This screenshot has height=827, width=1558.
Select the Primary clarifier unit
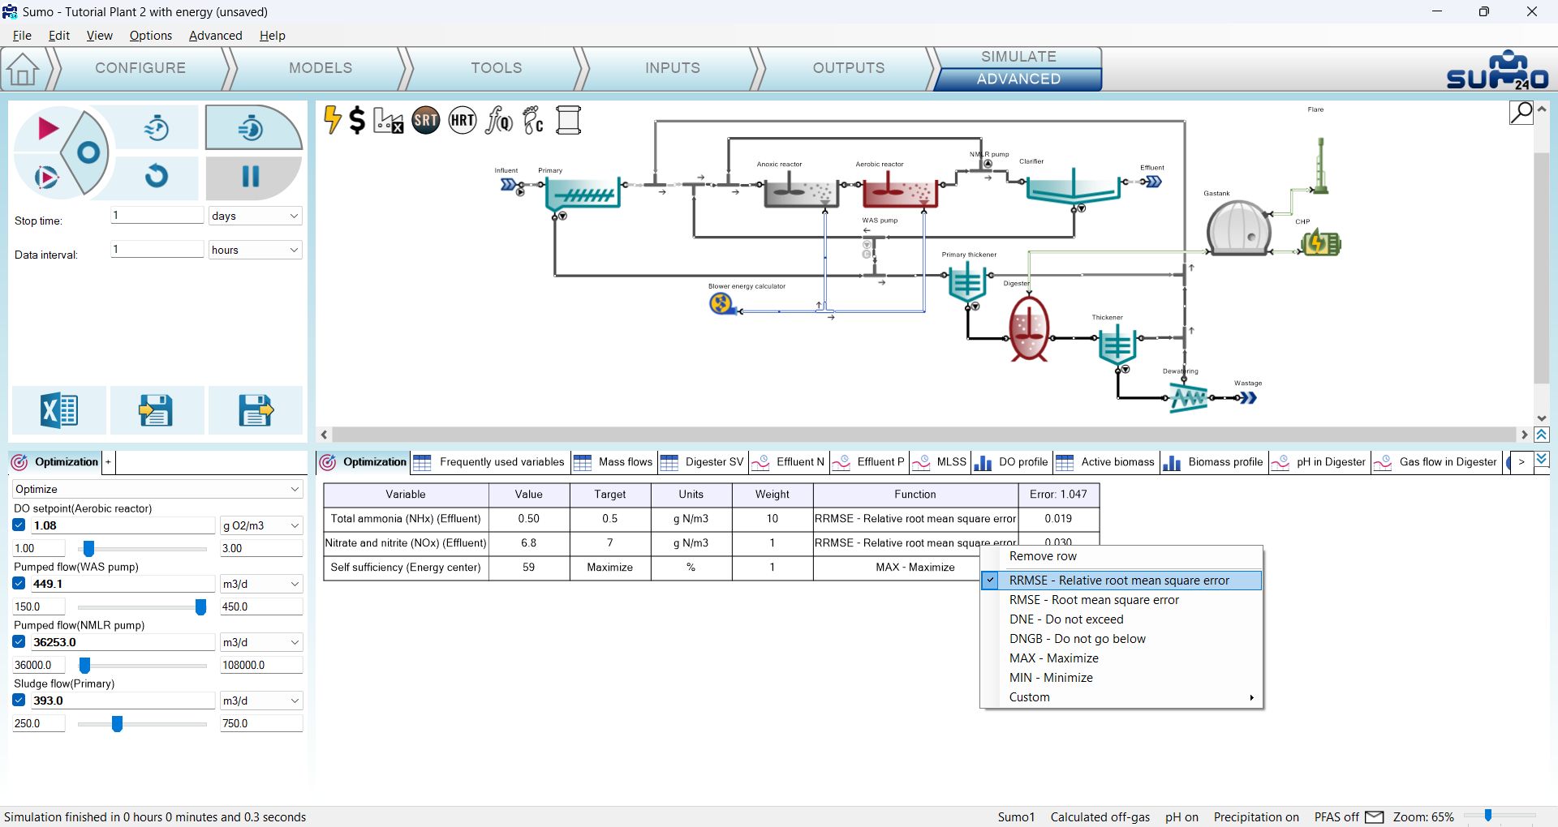point(582,194)
